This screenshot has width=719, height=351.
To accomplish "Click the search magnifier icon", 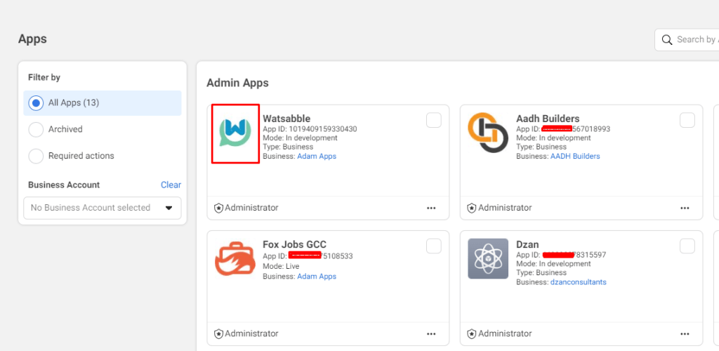I will pos(667,40).
